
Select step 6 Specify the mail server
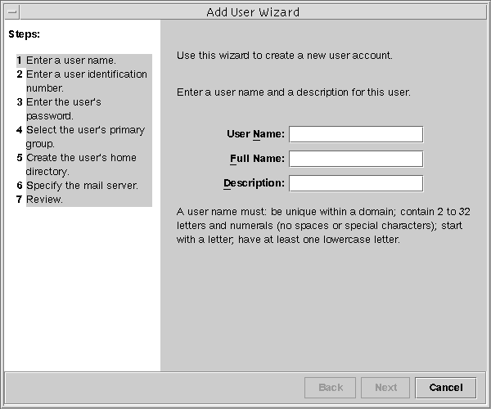[x=82, y=186]
